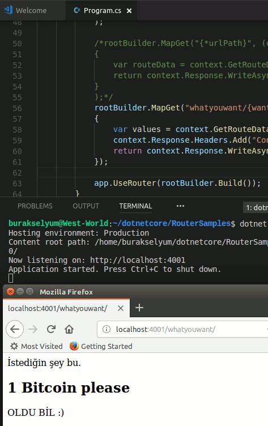Reload the Firefox page
The width and height of the screenshot is (268, 426).
pyautogui.click(x=51, y=329)
